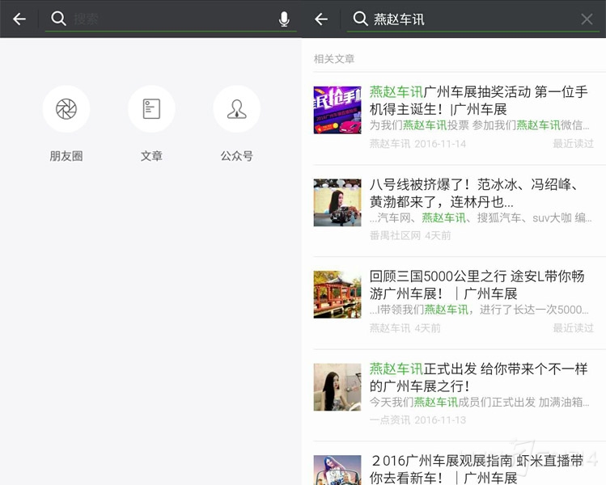Open the 文章 article search icon
The image size is (606, 485).
coord(151,109)
